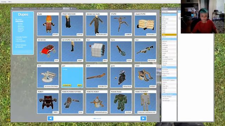Select the Camera tool in Render
The width and height of the screenshot is (225, 126).
169,82
